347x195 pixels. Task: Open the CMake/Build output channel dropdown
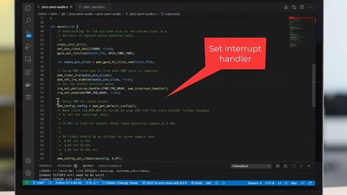pos(250,166)
